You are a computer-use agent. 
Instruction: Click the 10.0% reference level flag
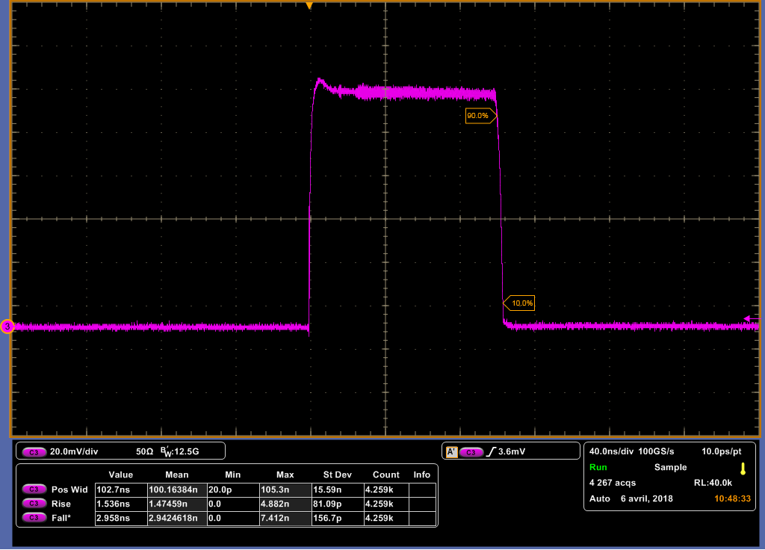point(521,303)
